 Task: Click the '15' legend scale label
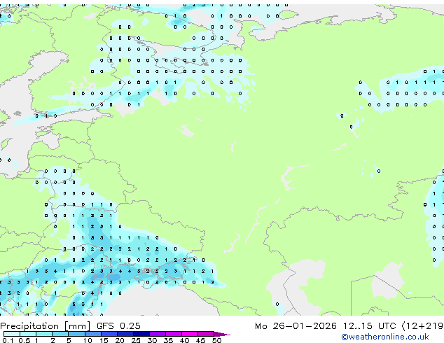[104, 340]
